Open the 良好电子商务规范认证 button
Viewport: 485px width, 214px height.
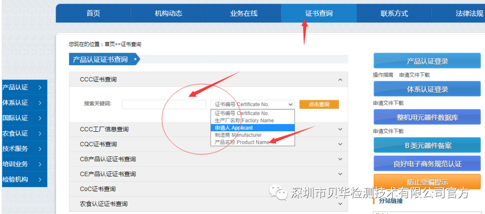(427, 164)
